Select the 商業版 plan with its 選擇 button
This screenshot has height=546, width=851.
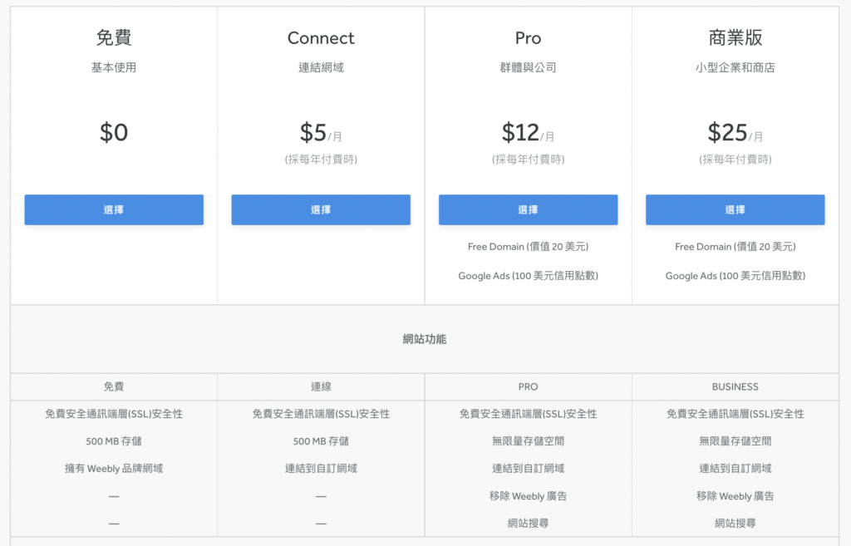coord(735,209)
